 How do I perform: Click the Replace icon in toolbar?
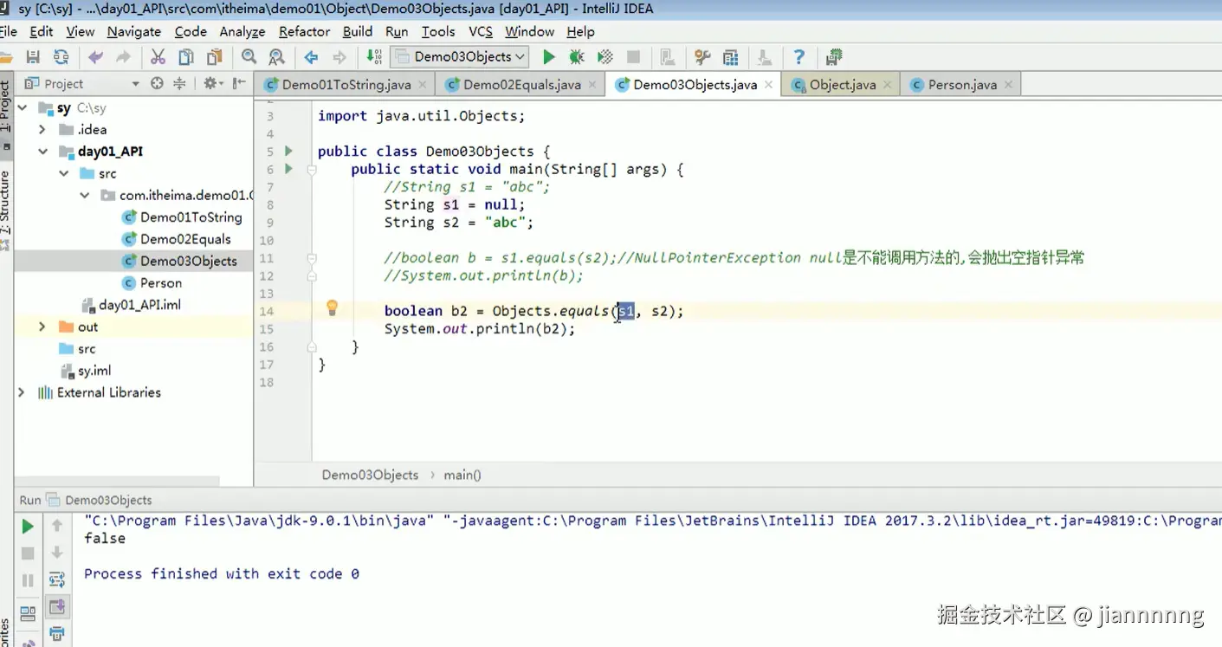click(276, 57)
